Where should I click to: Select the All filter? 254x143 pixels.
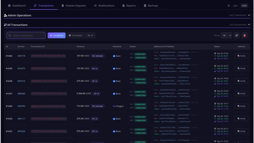point(90,35)
